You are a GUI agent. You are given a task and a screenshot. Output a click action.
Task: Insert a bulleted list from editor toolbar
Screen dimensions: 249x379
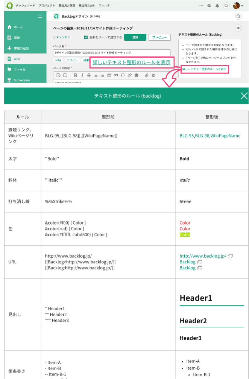(96, 75)
